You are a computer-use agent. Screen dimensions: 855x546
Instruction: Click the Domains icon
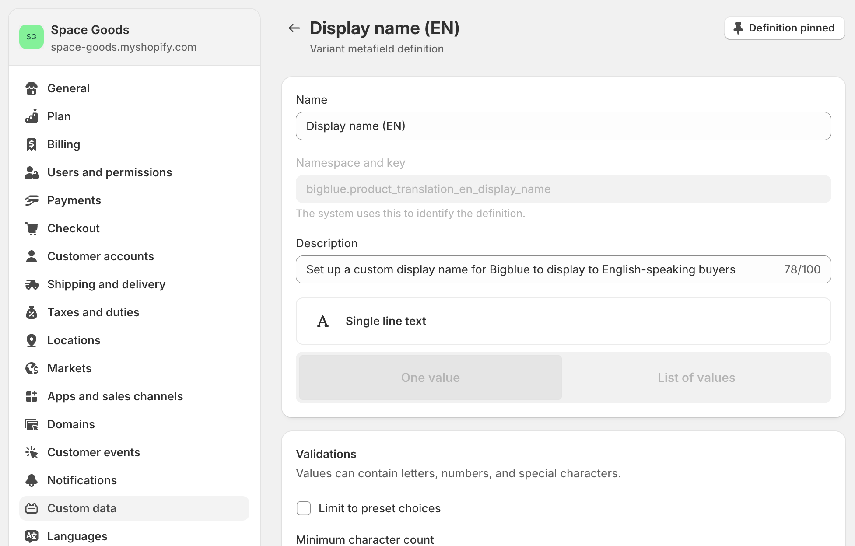32,424
